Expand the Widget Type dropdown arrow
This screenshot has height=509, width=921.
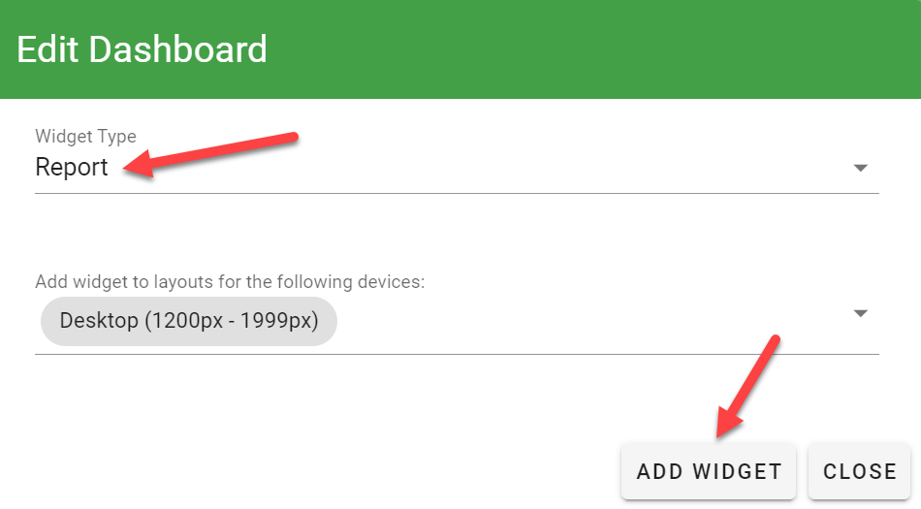pos(859,168)
